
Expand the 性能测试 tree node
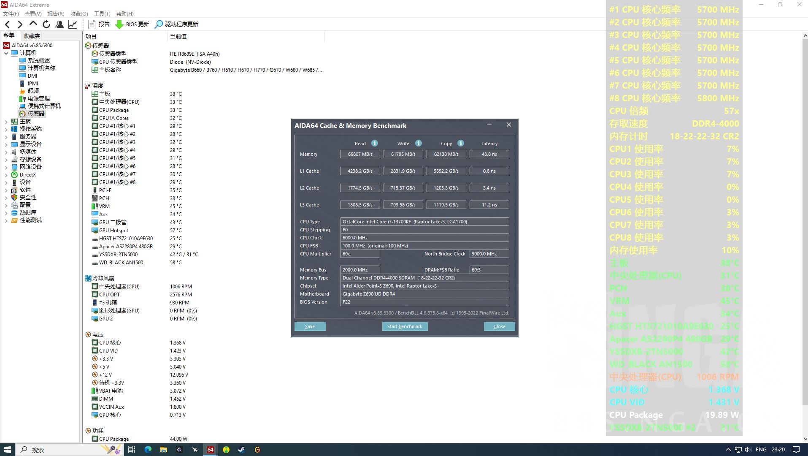(6, 220)
